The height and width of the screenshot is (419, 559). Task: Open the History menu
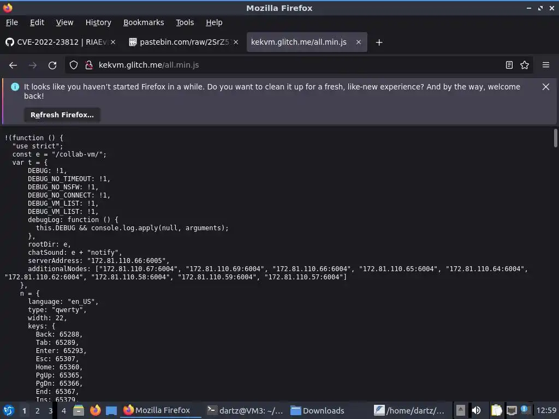pos(98,22)
